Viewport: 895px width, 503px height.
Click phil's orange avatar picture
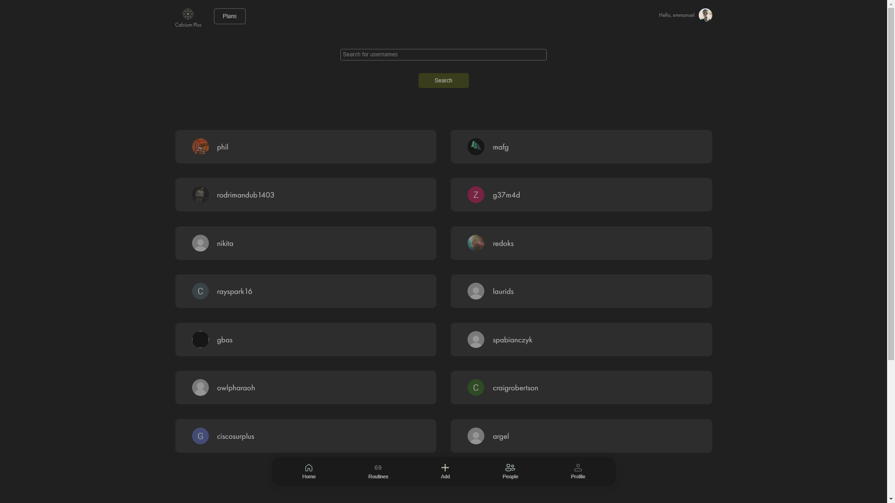(x=200, y=147)
